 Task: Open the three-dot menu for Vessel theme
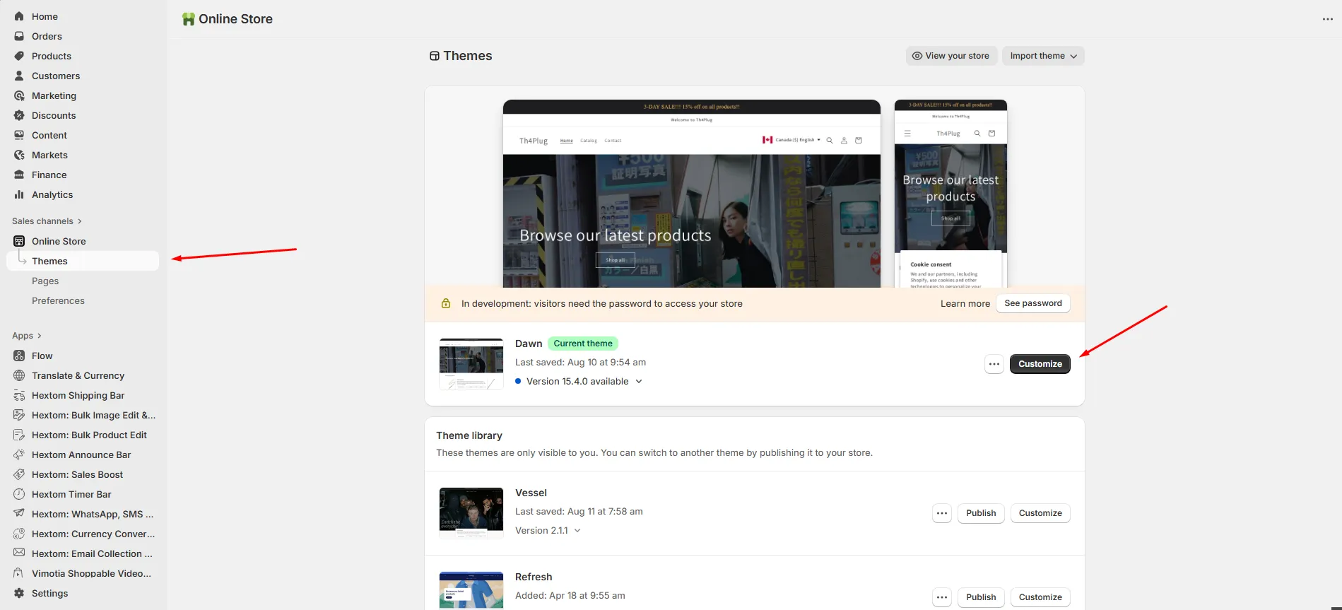[942, 513]
